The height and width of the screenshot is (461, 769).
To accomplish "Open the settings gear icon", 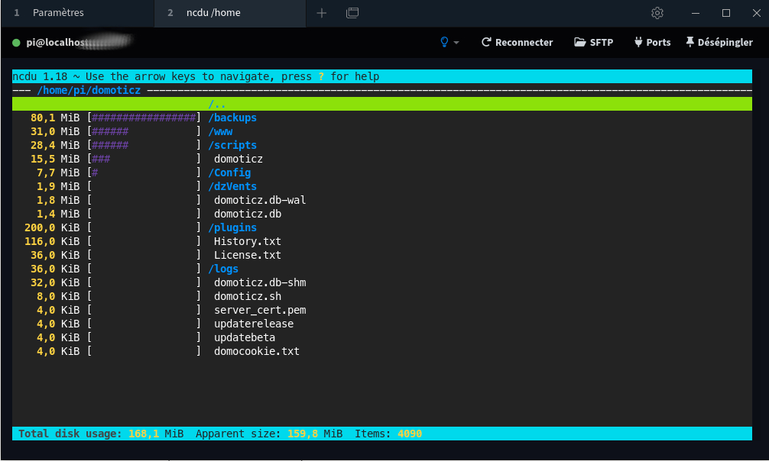I will [657, 13].
